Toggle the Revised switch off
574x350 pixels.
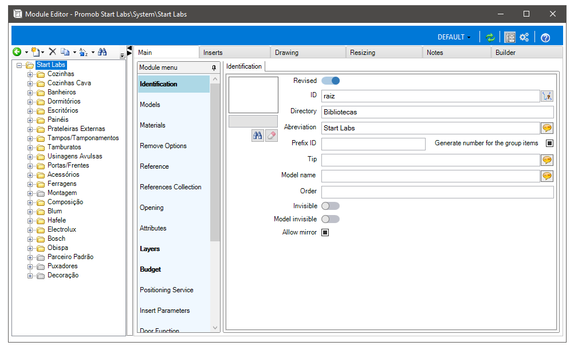pos(331,81)
